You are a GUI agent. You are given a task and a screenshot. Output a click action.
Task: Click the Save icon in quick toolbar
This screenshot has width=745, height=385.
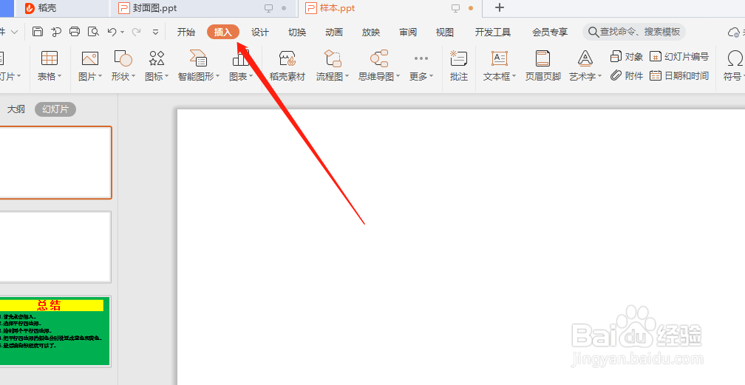pyautogui.click(x=38, y=32)
